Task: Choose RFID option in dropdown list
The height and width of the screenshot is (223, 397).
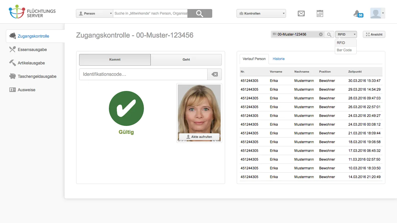Action: point(346,43)
